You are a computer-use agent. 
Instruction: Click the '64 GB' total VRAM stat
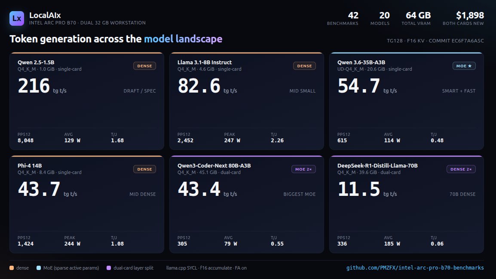click(x=418, y=15)
